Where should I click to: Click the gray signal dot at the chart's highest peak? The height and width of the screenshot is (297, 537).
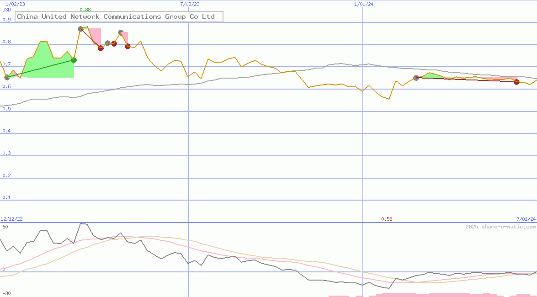pos(80,29)
